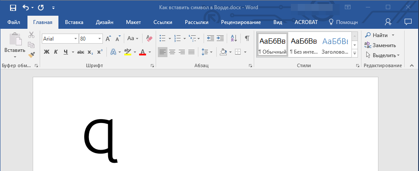Align text left

pos(163,52)
